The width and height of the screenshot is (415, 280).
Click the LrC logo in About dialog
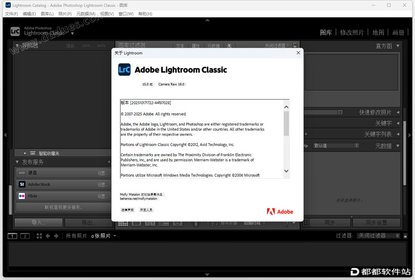(124, 70)
